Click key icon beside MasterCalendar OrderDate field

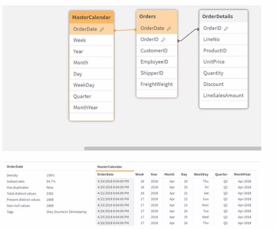pos(102,29)
